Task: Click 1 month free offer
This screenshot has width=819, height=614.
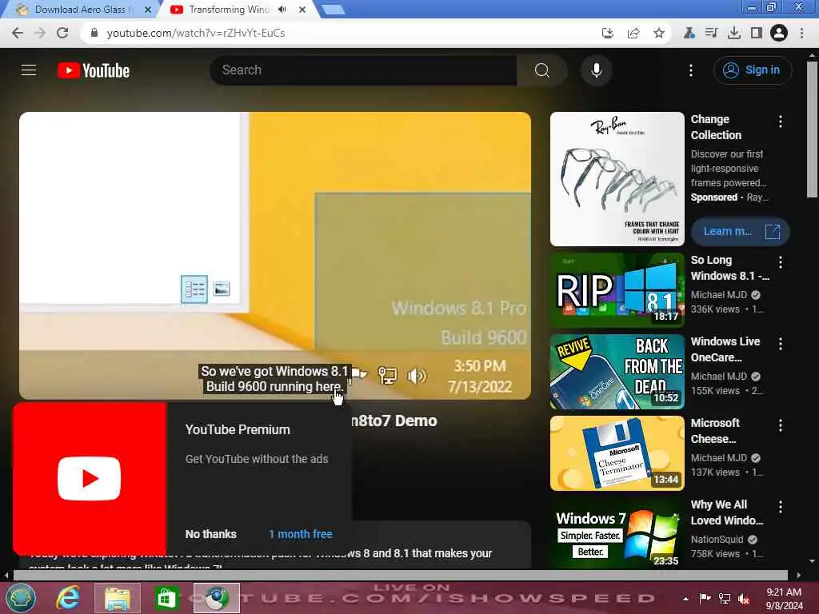Action: [301, 534]
